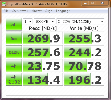Click the CrystalDiskMark title bar icon
This screenshot has width=111, height=100.
pyautogui.click(x=4, y=4)
